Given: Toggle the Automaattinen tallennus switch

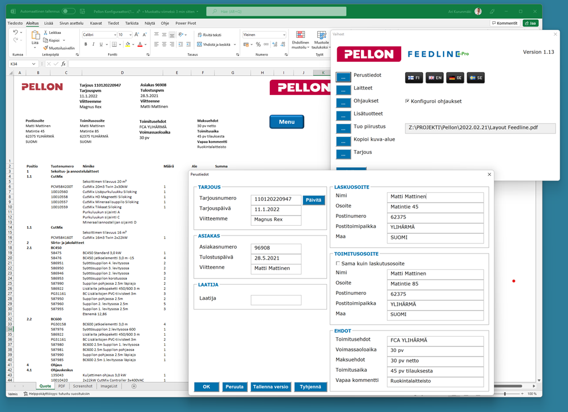Looking at the screenshot, I should click(68, 11).
